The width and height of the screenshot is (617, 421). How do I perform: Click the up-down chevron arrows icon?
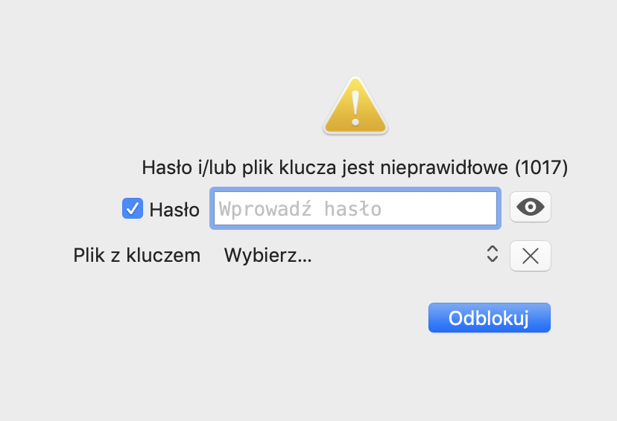click(x=493, y=254)
